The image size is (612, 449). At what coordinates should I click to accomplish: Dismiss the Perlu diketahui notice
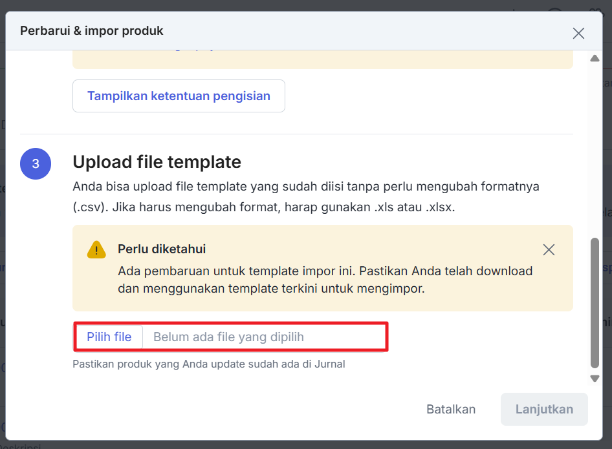(549, 250)
